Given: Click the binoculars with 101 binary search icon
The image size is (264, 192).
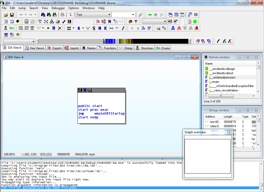Looking at the screenshot, I should tap(55, 15).
